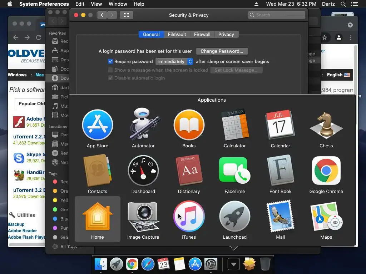Switch to the FileVault tab
This screenshot has height=274, width=366.
coord(177,34)
